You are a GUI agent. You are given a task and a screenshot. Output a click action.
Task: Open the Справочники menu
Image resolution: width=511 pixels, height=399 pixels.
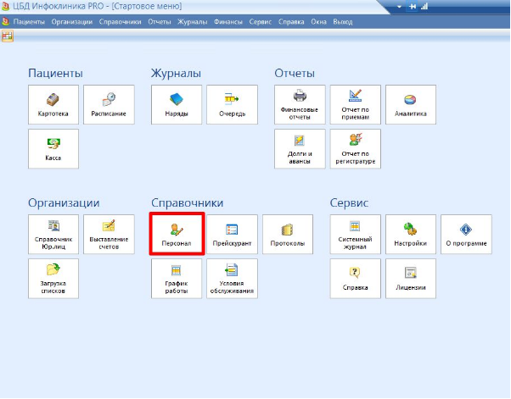tap(121, 22)
